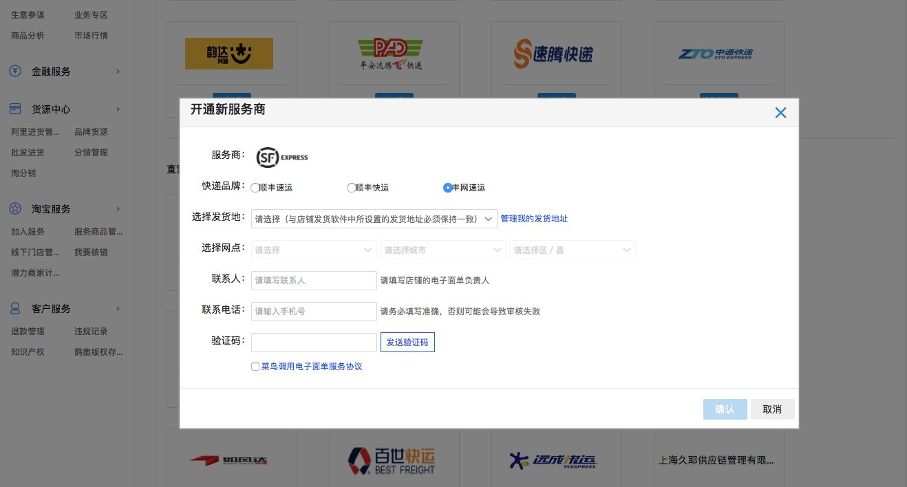Open 知识产权 sidebar link
This screenshot has height=487, width=907.
click(28, 352)
